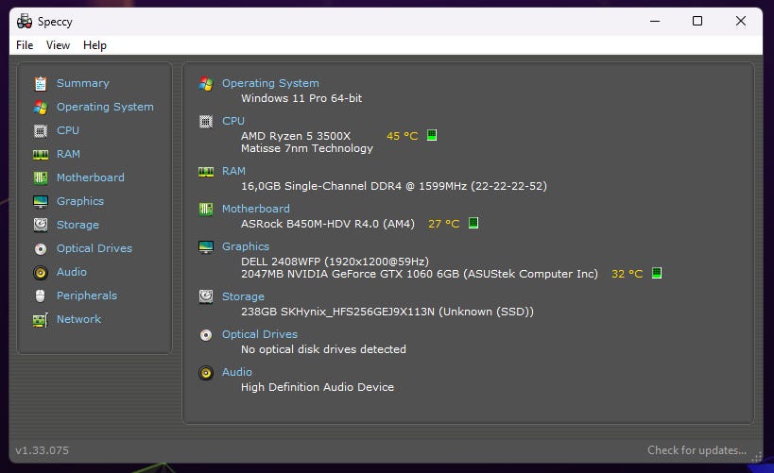Click the DELL 2408WFP monitor line
Viewport: 774px width, 473px height.
click(x=335, y=262)
